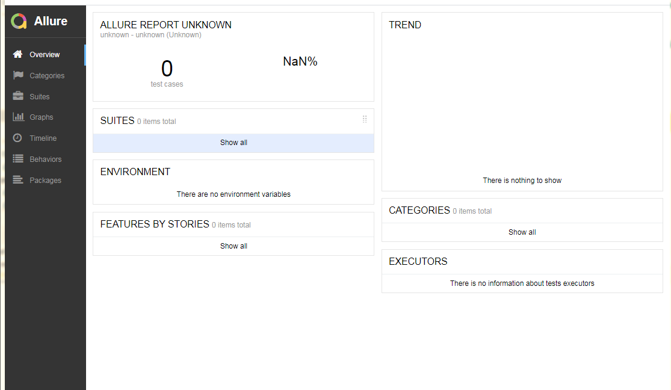This screenshot has height=390, width=671.
Task: Click the CATEGORIES widget heading
Action: (419, 210)
